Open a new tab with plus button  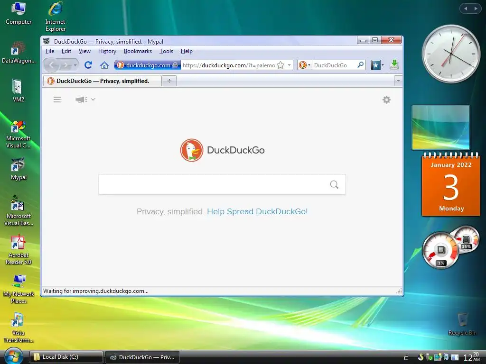[x=169, y=81]
